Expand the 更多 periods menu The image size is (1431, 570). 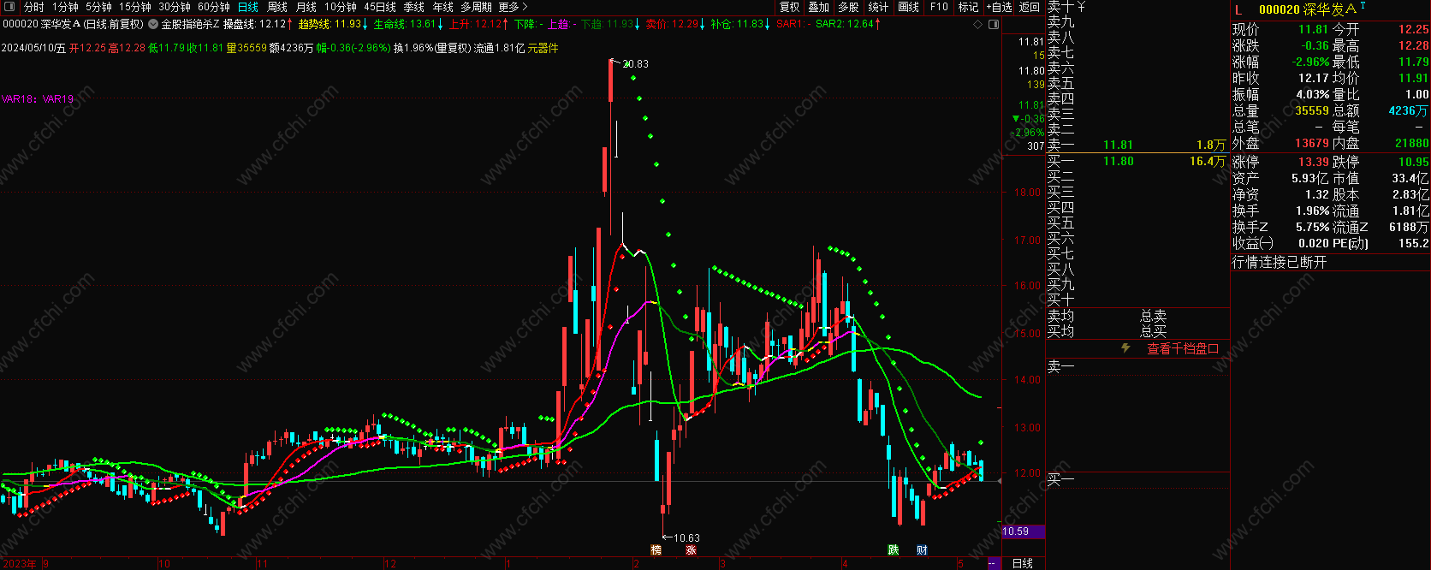pyautogui.click(x=514, y=7)
